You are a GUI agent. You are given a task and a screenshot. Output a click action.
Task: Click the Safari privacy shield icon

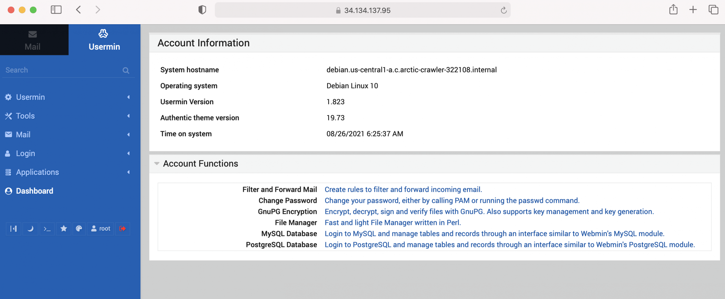pyautogui.click(x=202, y=10)
